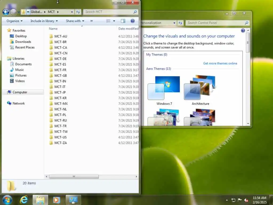Select the MCT-DE folder icon
This screenshot has height=205, width=273.
[51, 59]
